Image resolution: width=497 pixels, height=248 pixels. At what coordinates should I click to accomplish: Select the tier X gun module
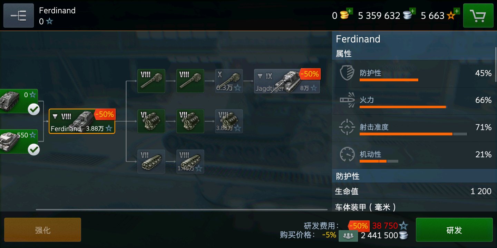[x=229, y=81]
